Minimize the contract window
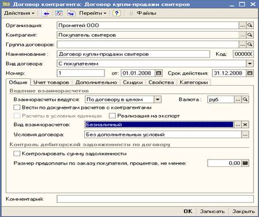This screenshot has width=259, height=217. pyautogui.click(x=232, y=4)
